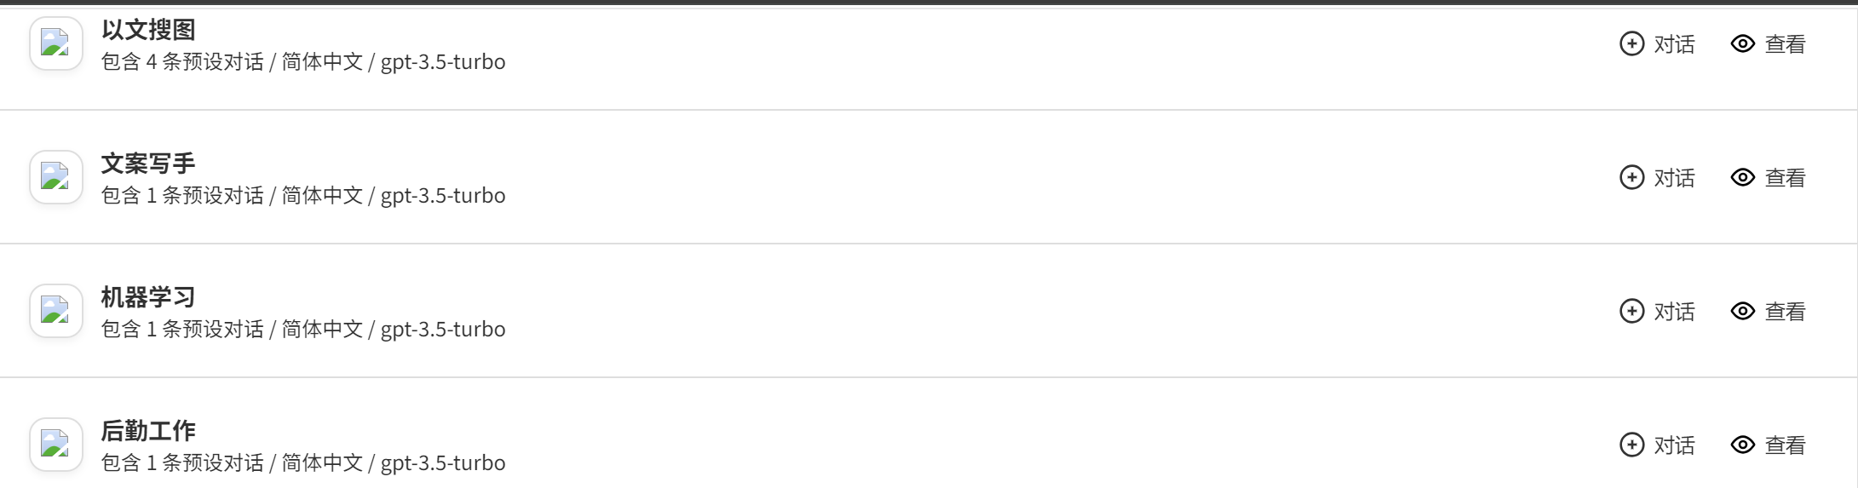
Task: Select the avatar image of 机器学习 mask
Action: pos(55,311)
